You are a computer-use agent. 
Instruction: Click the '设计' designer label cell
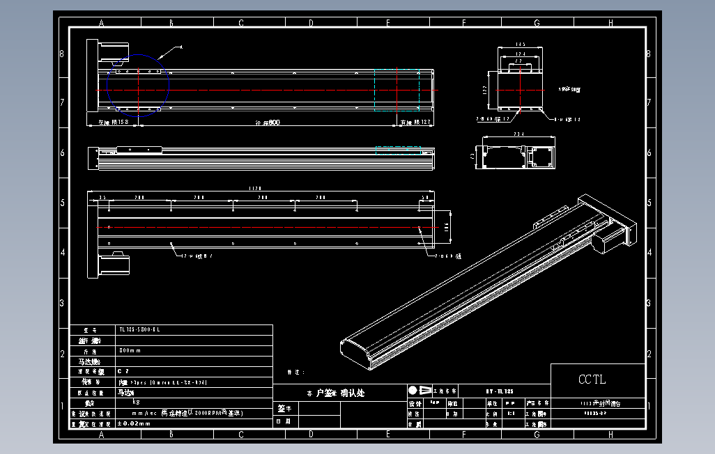415,404
